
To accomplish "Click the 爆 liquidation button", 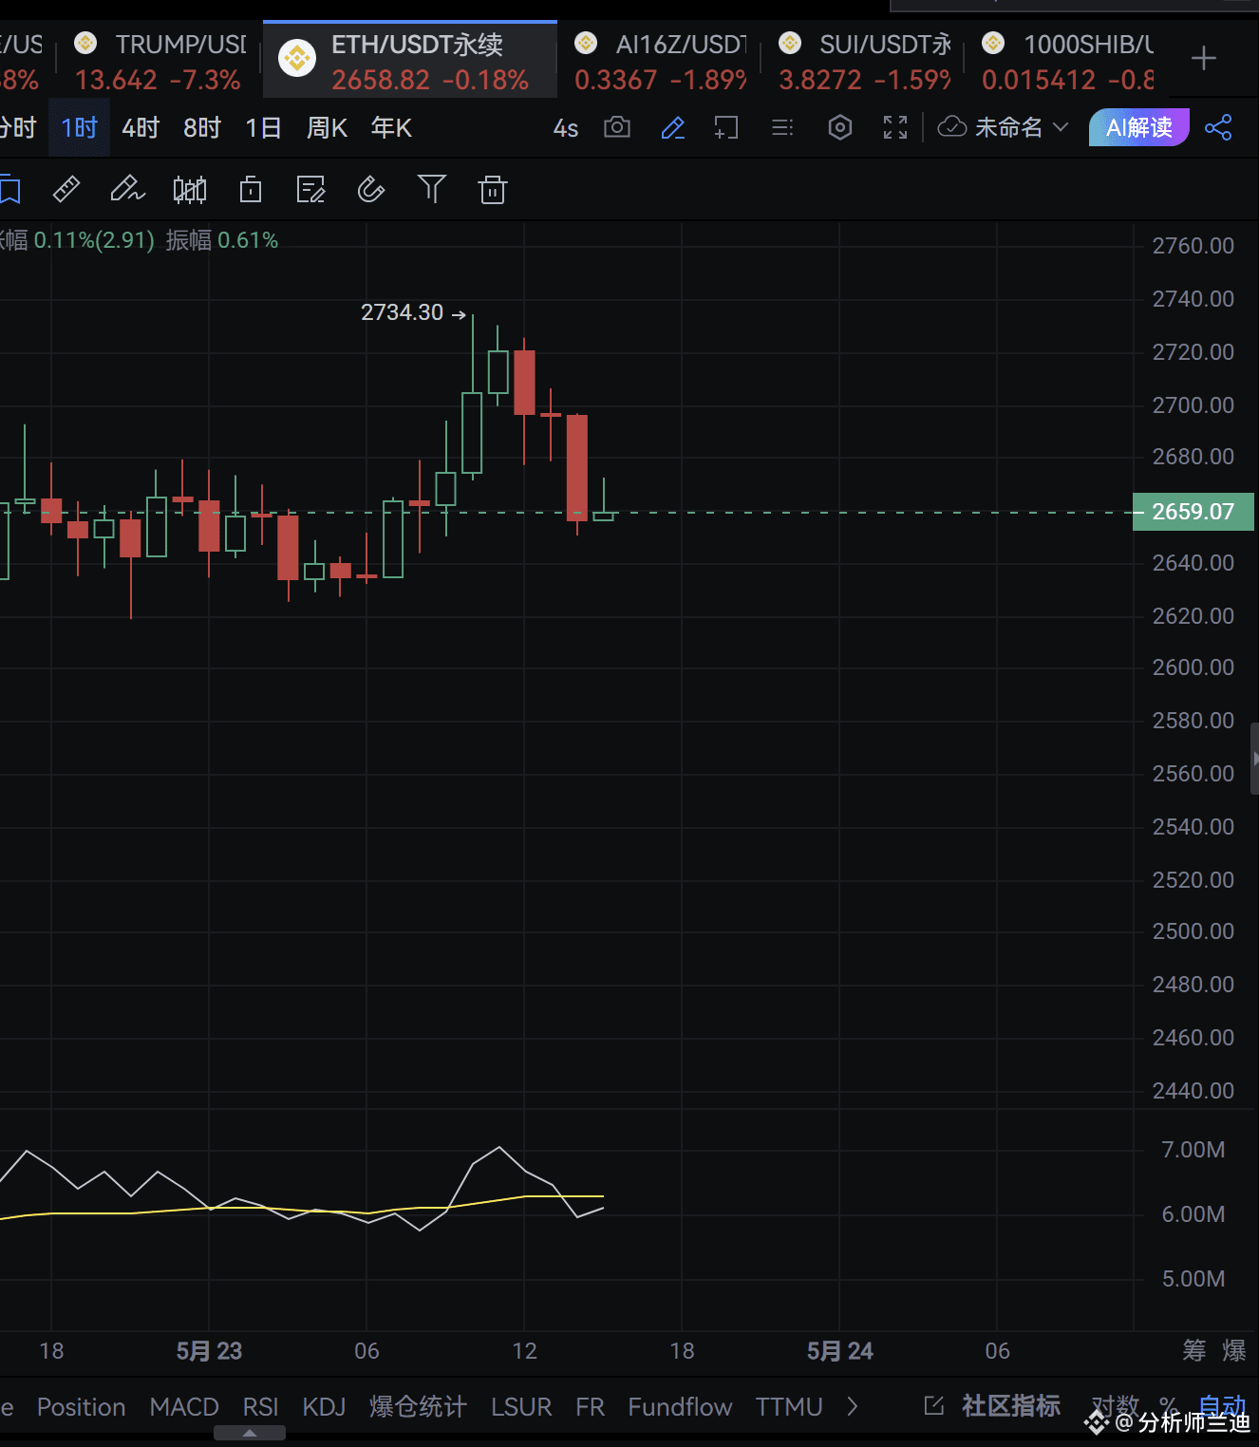I will [x=1233, y=1350].
